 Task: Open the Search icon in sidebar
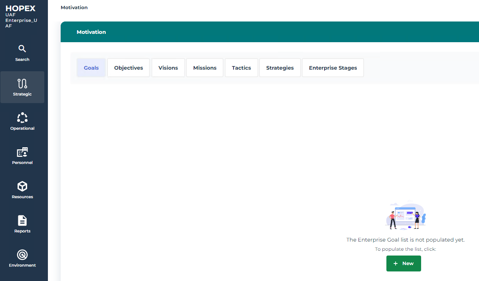[22, 49]
